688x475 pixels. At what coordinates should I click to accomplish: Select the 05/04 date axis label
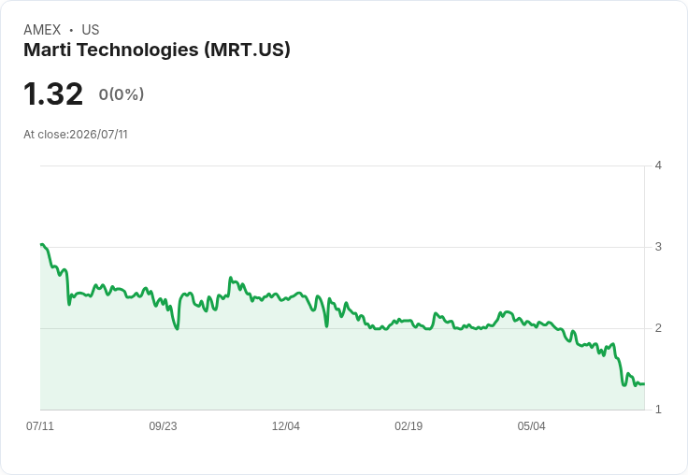point(531,425)
